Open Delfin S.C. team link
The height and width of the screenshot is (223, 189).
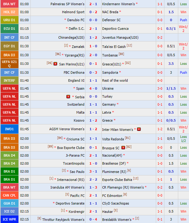click(x=77, y=29)
